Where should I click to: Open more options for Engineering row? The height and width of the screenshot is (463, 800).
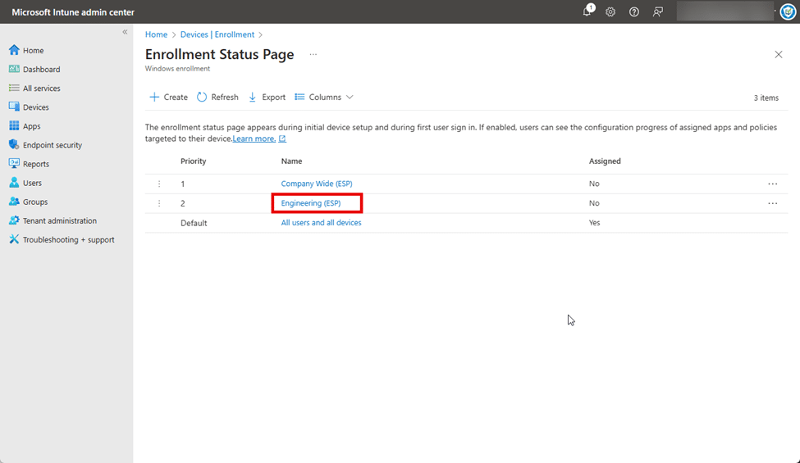pyautogui.click(x=772, y=203)
